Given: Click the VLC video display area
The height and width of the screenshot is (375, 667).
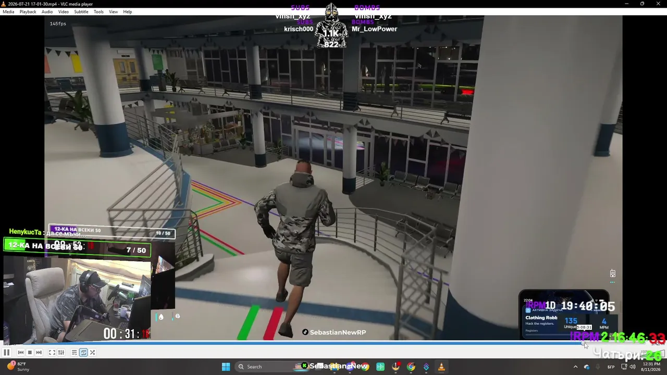Looking at the screenshot, I should tap(333, 178).
